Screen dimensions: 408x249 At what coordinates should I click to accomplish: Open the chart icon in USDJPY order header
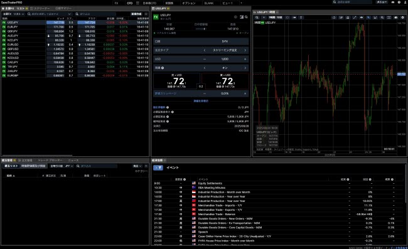(x=242, y=17)
